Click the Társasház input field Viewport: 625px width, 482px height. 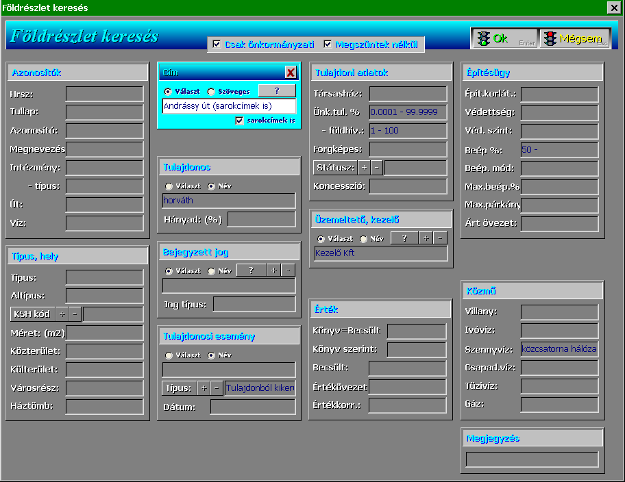coord(408,94)
